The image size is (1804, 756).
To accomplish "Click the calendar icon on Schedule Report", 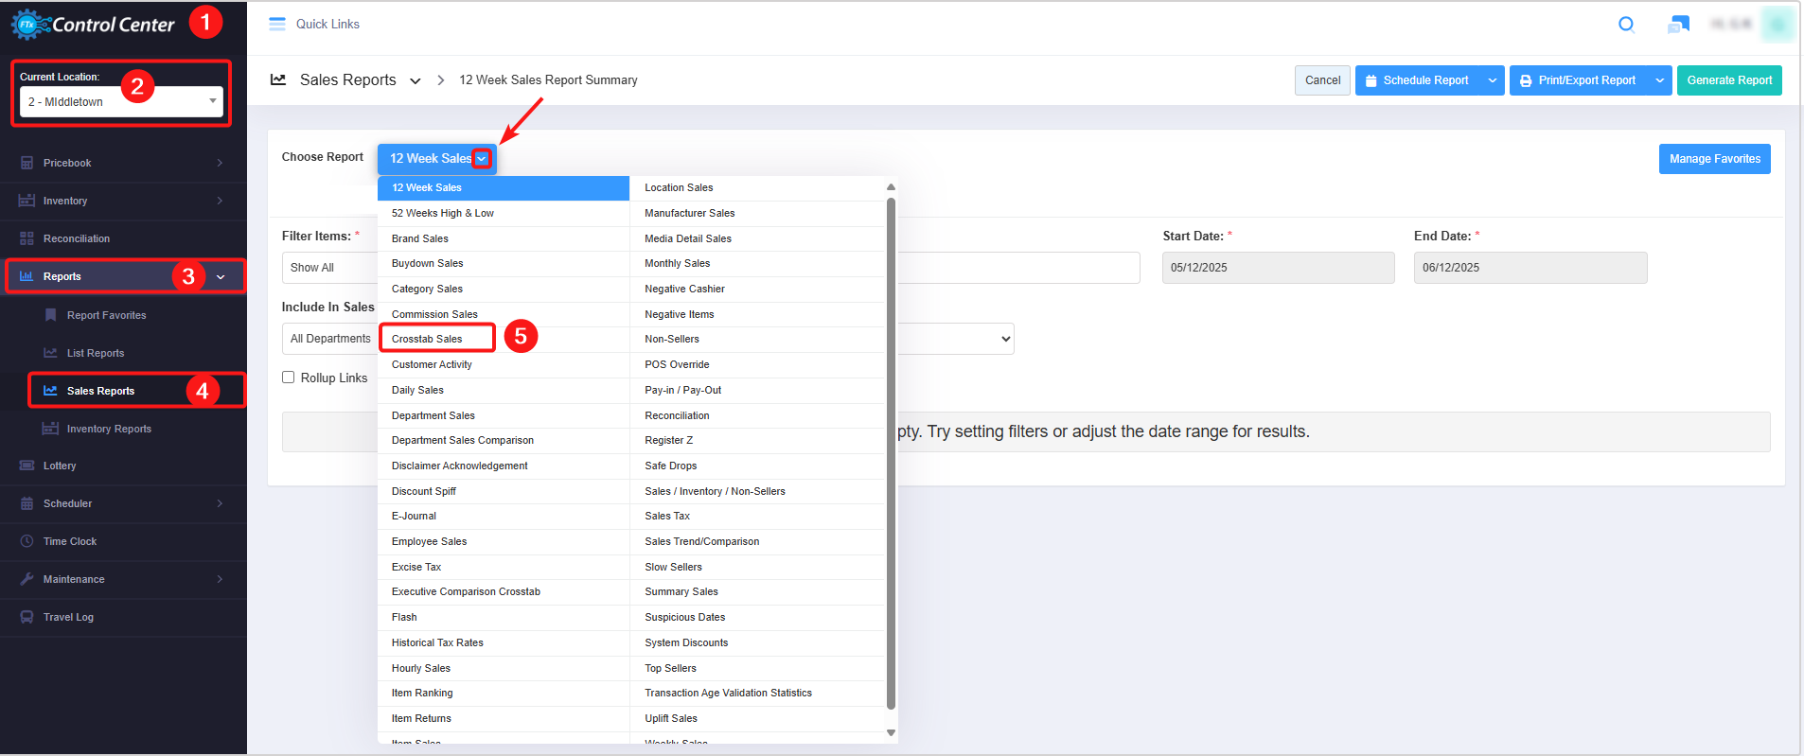I will coord(1371,80).
